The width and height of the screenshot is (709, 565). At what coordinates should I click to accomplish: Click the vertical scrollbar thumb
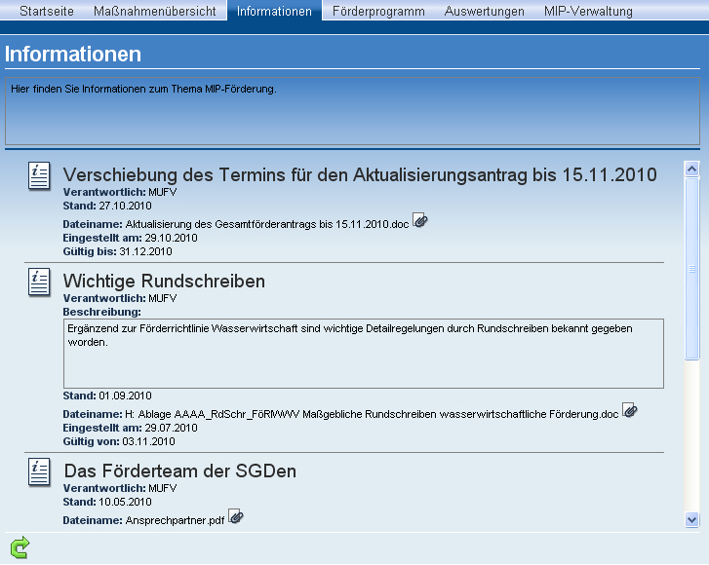coord(691,269)
